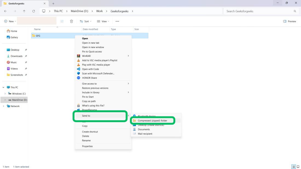Click chevron after This PC in address bar
The height and width of the screenshot is (169, 301).
click(x=67, y=11)
